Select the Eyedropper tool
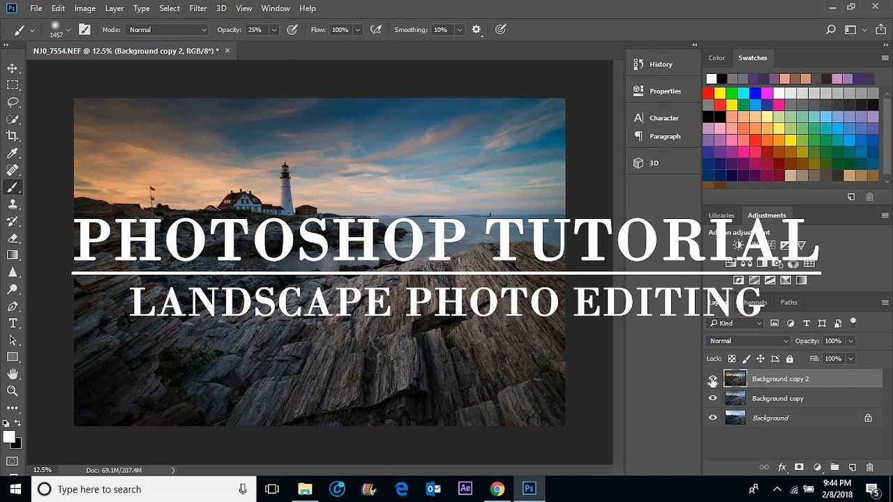 (x=13, y=153)
